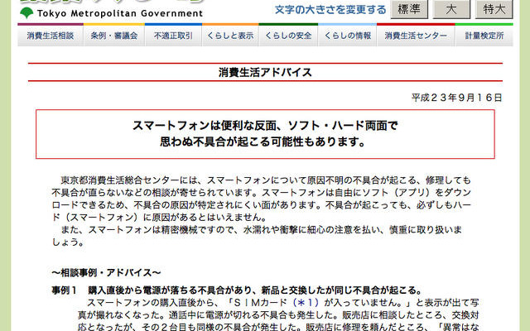Open the 条例・審議会 menu tab
Screen dimensions: 530x331
point(114,36)
